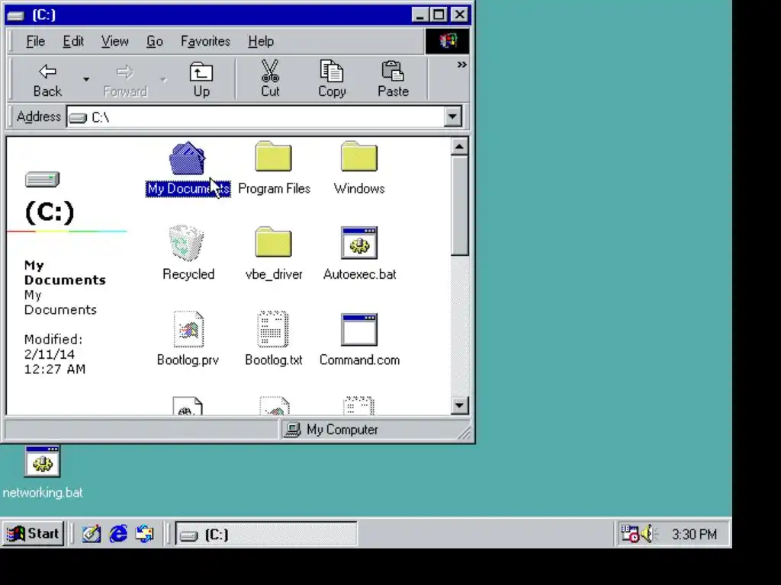Image resolution: width=781 pixels, height=585 pixels.
Task: Click the Paste clipboard button
Action: [x=393, y=79]
